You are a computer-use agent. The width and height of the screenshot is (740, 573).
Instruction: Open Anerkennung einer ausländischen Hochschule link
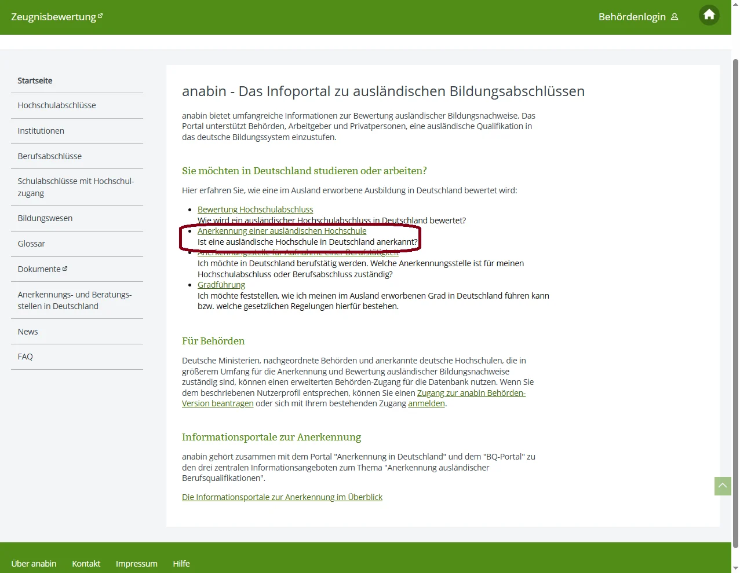[x=282, y=231]
